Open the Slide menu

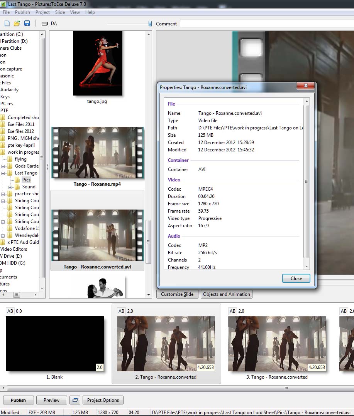(60, 12)
